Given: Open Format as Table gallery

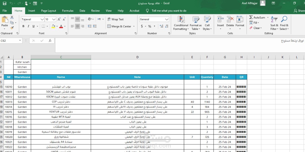Looking at the screenshot, I should 196,23.
